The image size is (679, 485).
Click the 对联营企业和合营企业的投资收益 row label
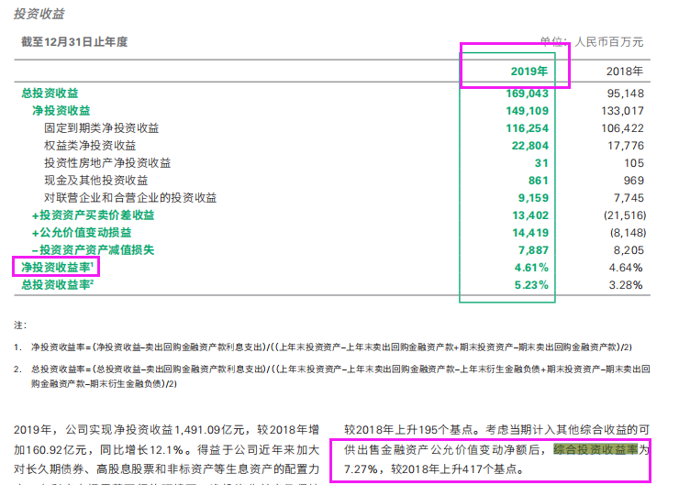point(129,197)
